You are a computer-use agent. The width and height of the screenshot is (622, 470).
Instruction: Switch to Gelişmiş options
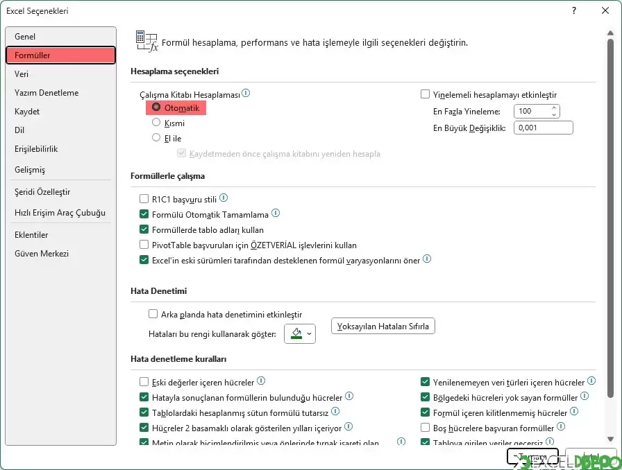[x=60, y=170]
